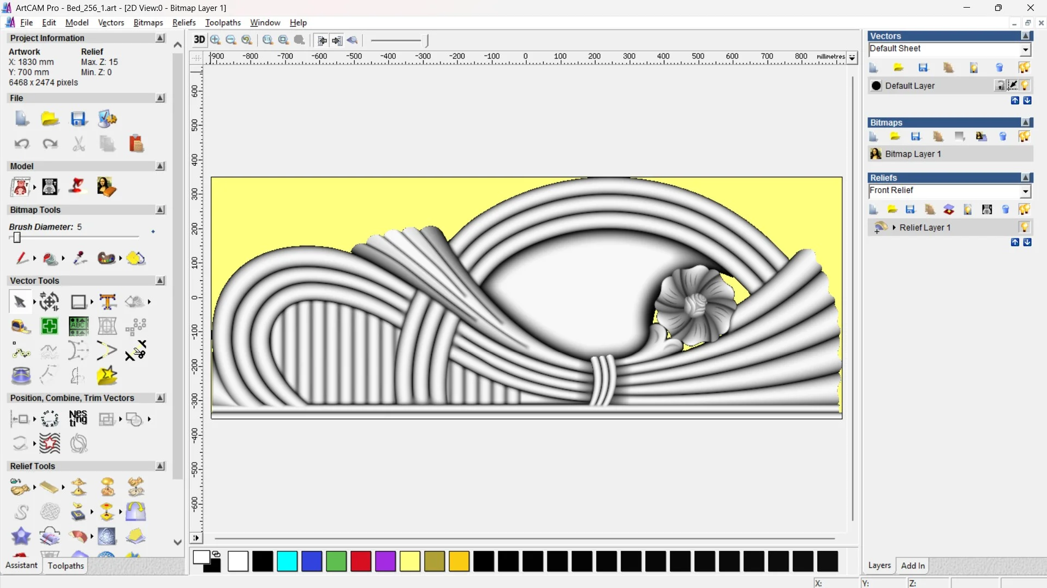This screenshot has width=1047, height=588.
Task: Toggle the Default Layer lock icon
Action: pyautogui.click(x=1000, y=86)
